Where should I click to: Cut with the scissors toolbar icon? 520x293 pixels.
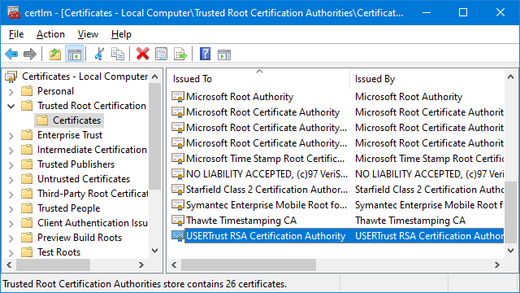pos(99,54)
